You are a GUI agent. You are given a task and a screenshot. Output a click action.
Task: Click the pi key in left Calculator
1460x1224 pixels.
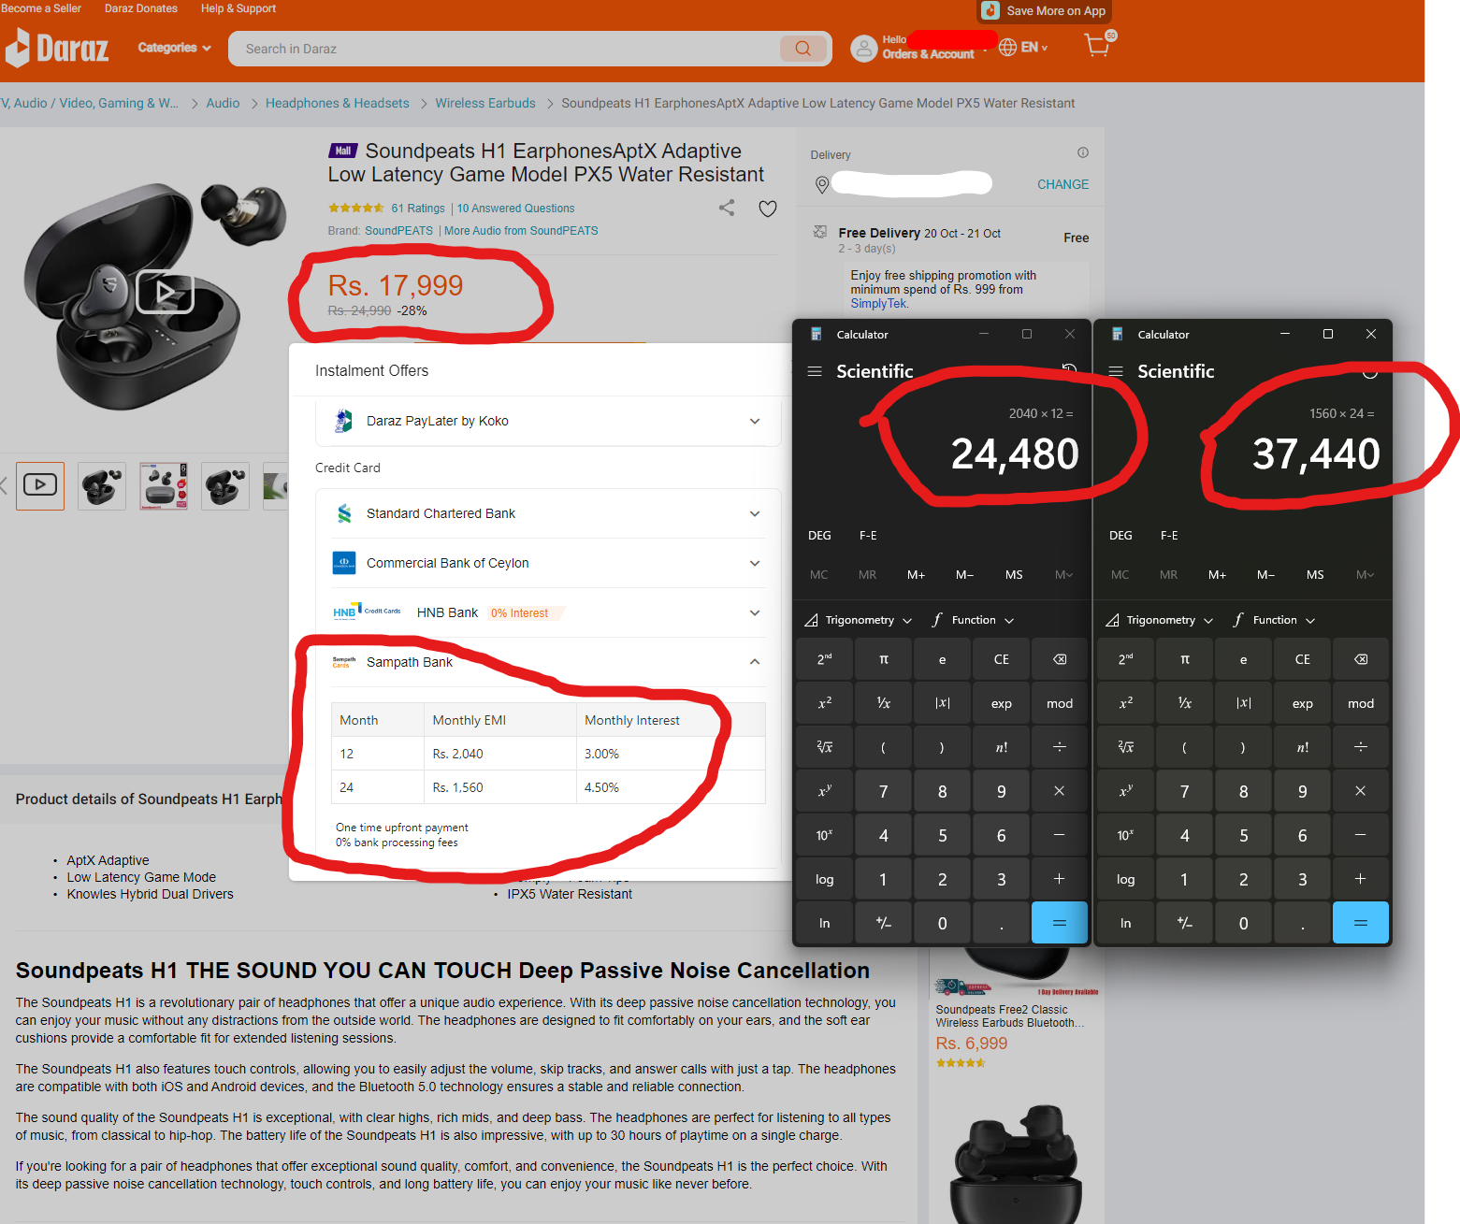pyautogui.click(x=884, y=659)
